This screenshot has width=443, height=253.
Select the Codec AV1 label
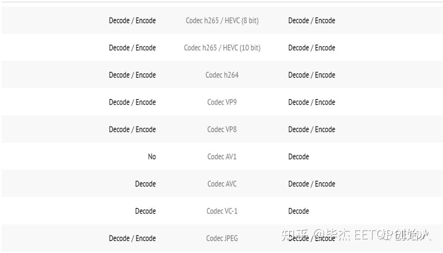click(x=222, y=157)
